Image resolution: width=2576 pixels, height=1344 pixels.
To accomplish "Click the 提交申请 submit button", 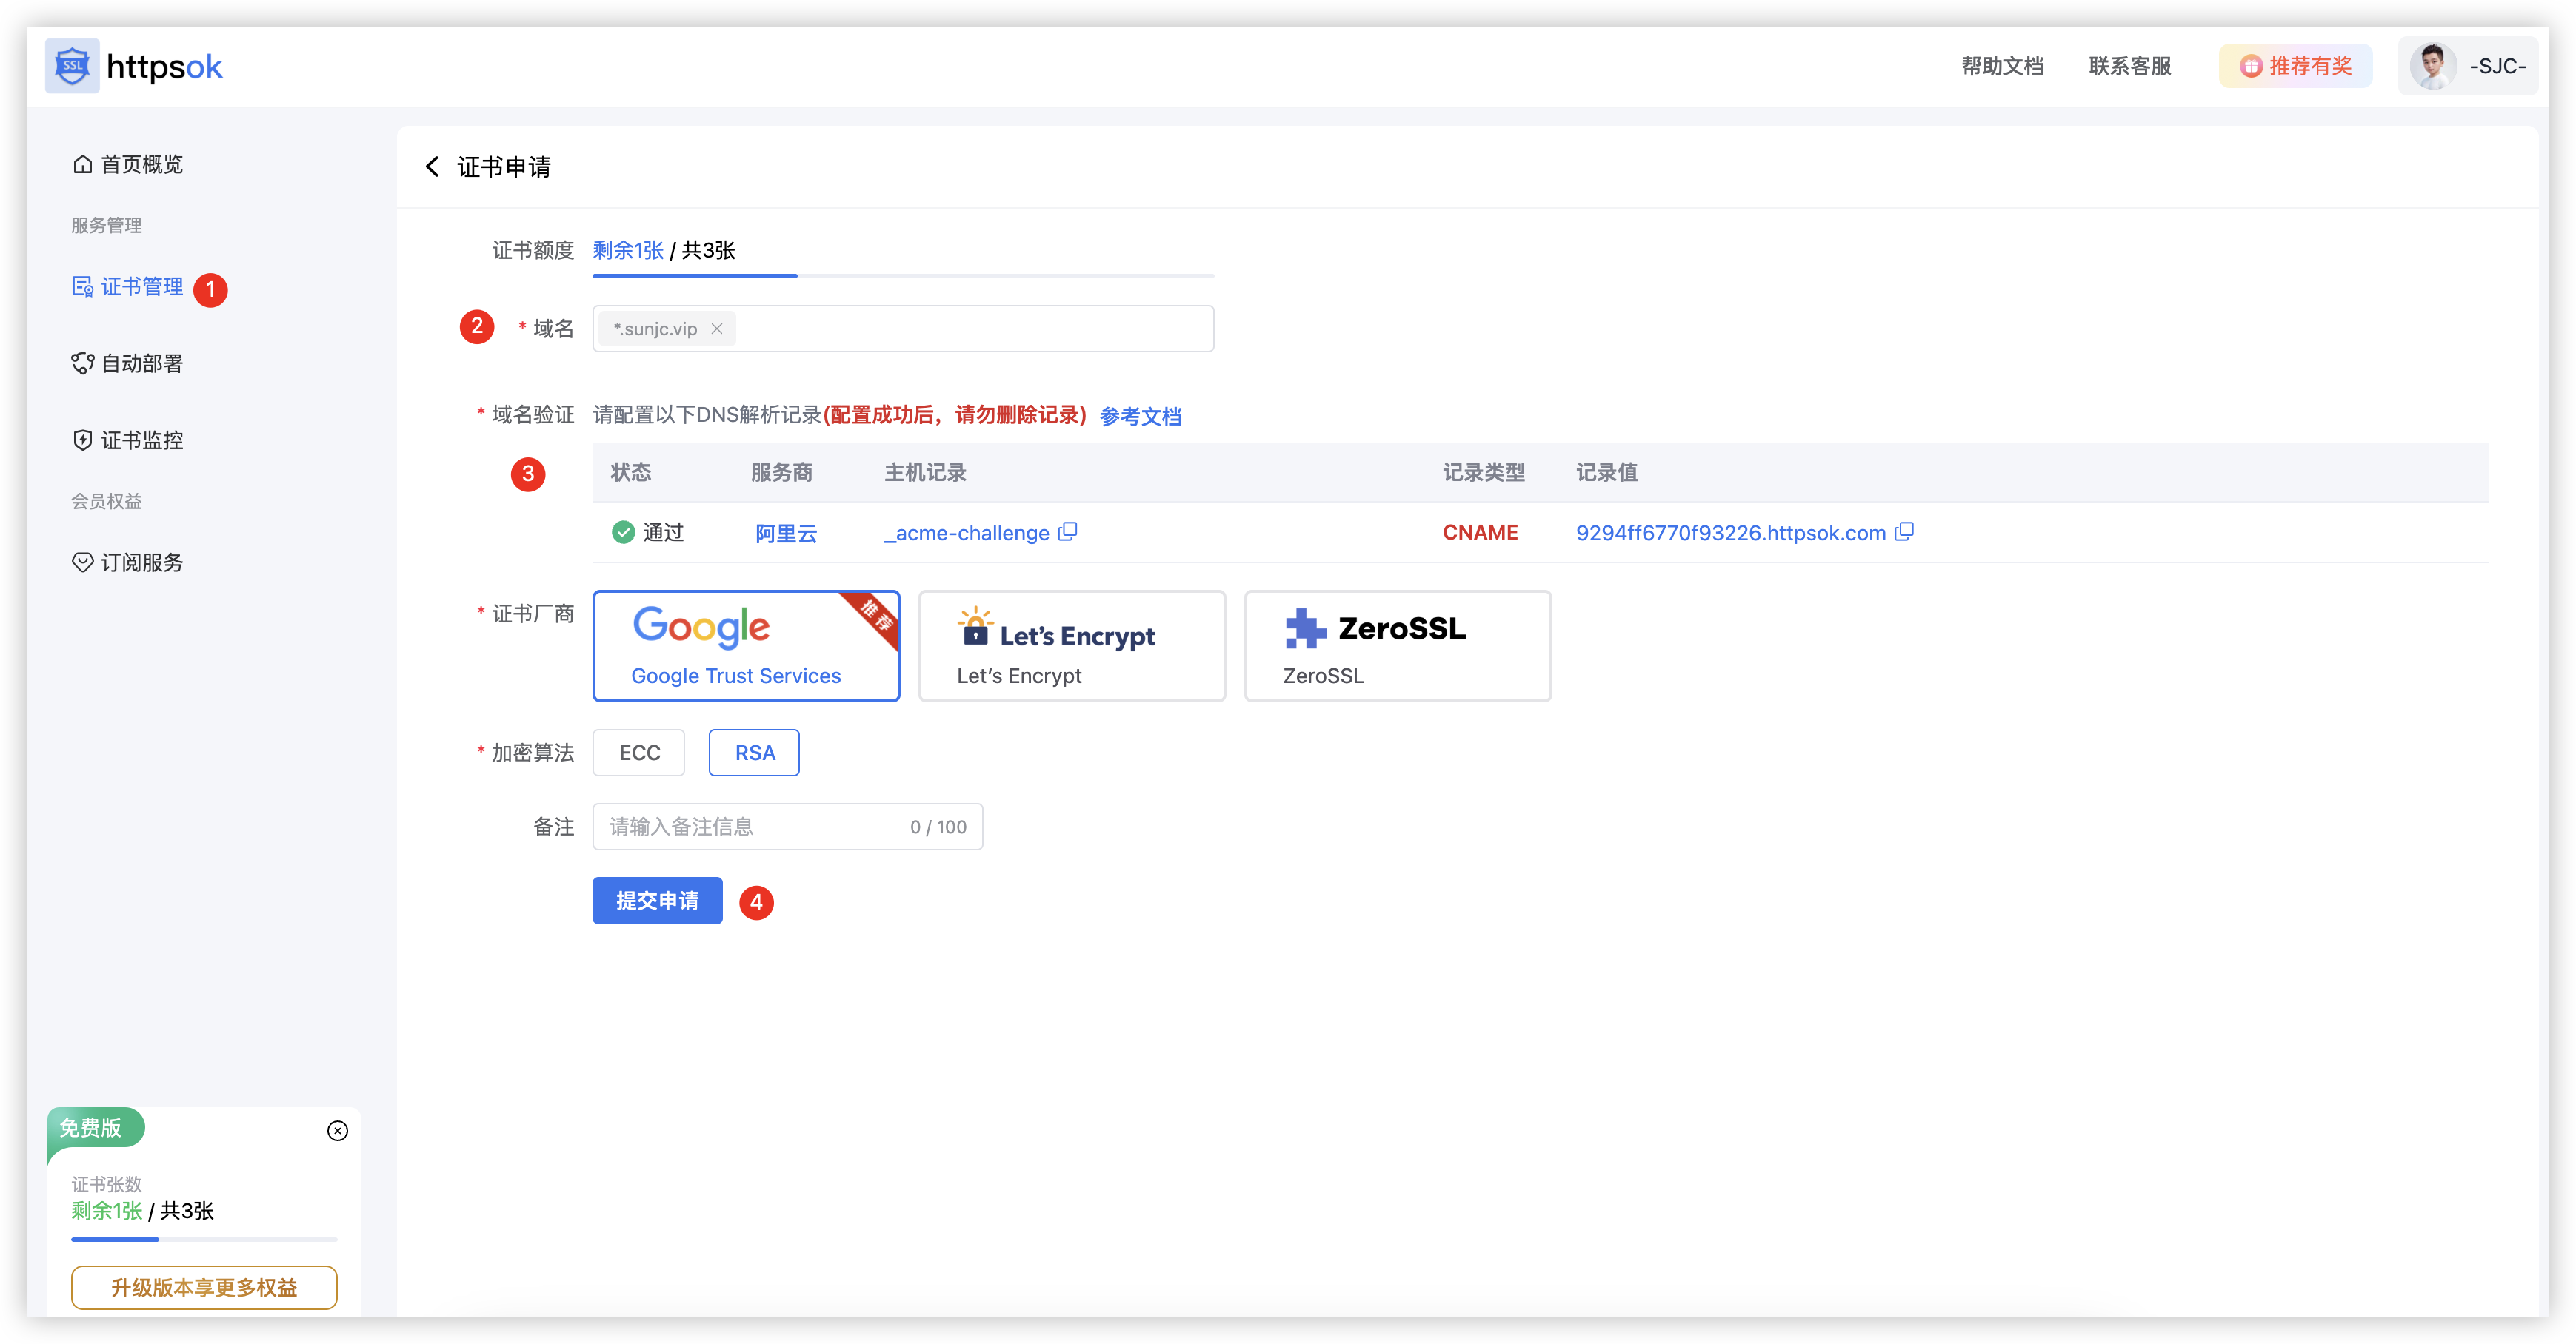I will tap(657, 901).
